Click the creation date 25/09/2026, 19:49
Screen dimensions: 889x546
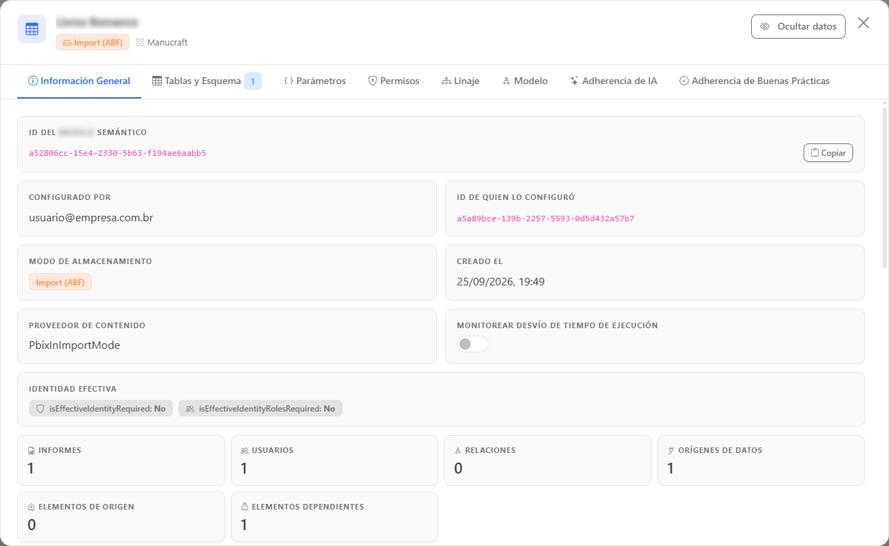[501, 282]
